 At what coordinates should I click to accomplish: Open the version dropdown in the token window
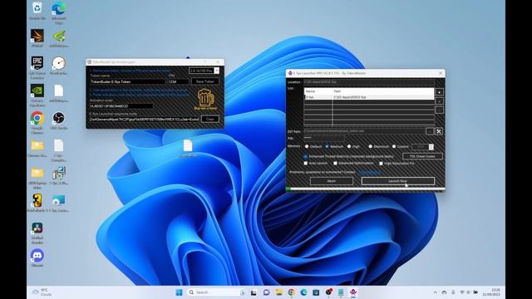pyautogui.click(x=216, y=71)
